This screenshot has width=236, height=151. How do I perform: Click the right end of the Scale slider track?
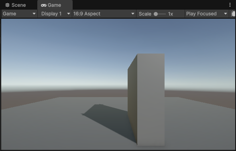[165, 14]
